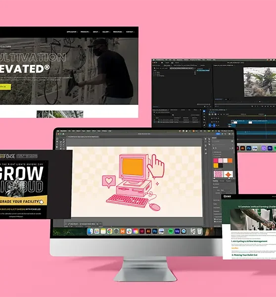This screenshot has width=276, height=297.
Task: Click the plant video in Premiere Program monitor
Action: pyautogui.click(x=260, y=82)
